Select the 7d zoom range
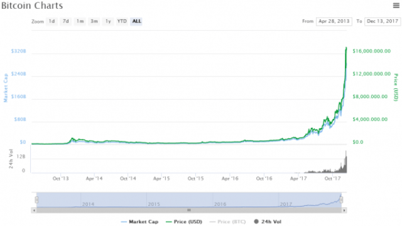 (66, 21)
